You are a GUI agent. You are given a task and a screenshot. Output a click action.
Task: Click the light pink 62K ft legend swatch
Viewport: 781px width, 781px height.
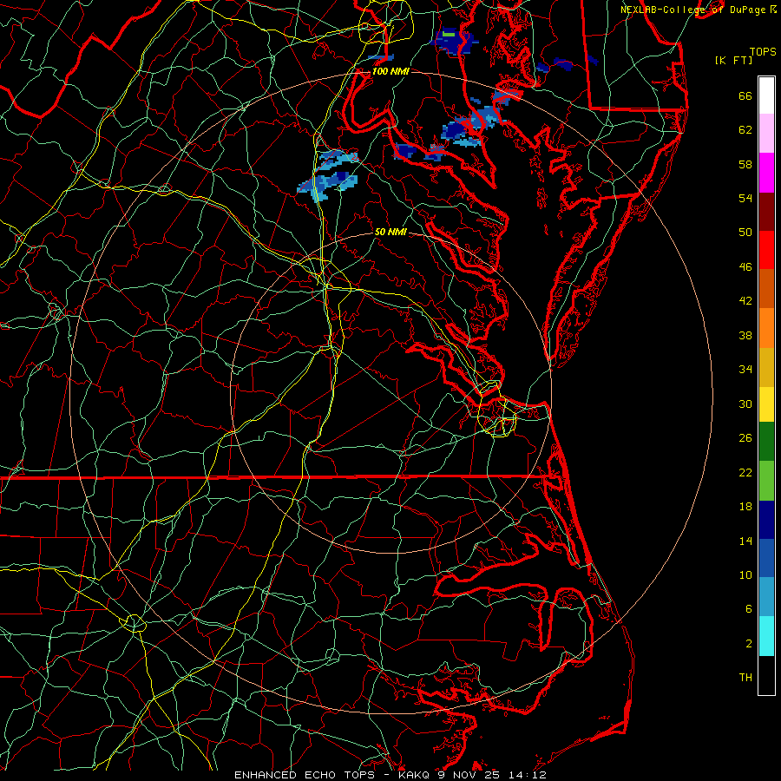click(x=766, y=133)
